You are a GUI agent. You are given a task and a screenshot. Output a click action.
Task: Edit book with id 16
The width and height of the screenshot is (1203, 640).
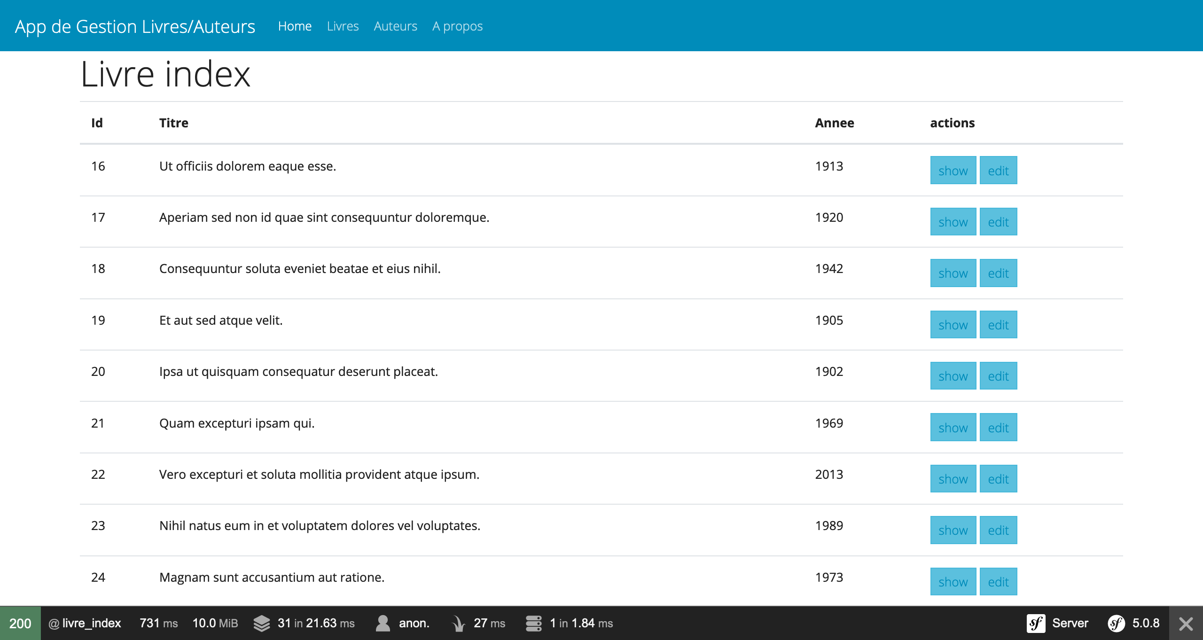coord(998,171)
